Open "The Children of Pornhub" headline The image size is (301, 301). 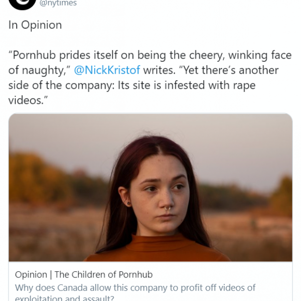pos(103,274)
